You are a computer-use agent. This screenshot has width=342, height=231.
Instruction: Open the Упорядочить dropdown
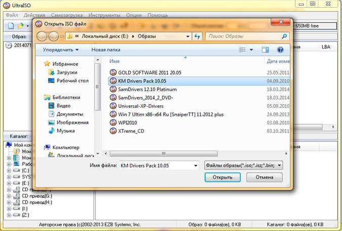[x=61, y=50]
